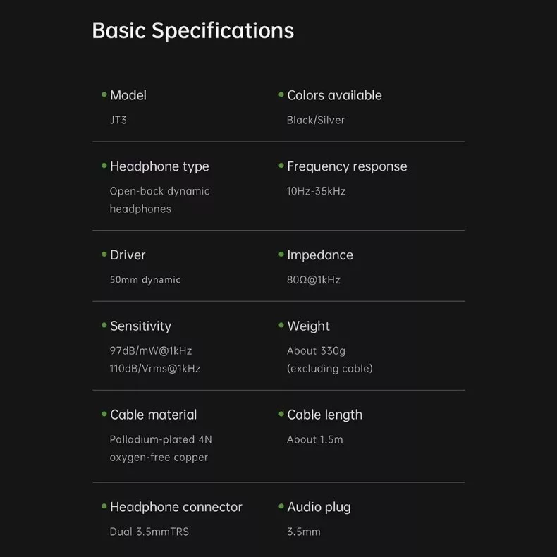This screenshot has height=557, width=557.
Task: Click the Headphone type label
Action: click(x=159, y=166)
